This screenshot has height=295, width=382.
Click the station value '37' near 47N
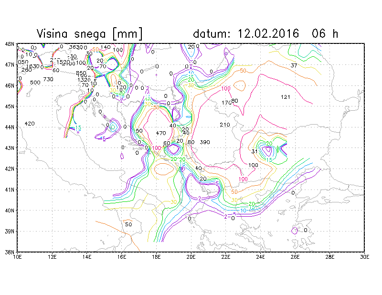click(294, 65)
